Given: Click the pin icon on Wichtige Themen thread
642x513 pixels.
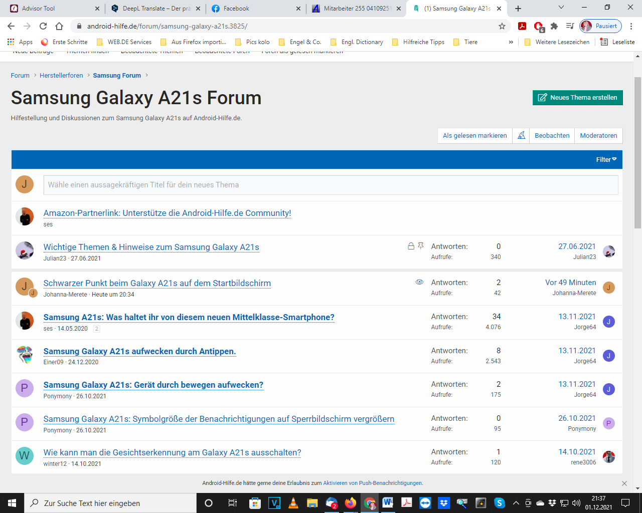Looking at the screenshot, I should click(x=421, y=246).
